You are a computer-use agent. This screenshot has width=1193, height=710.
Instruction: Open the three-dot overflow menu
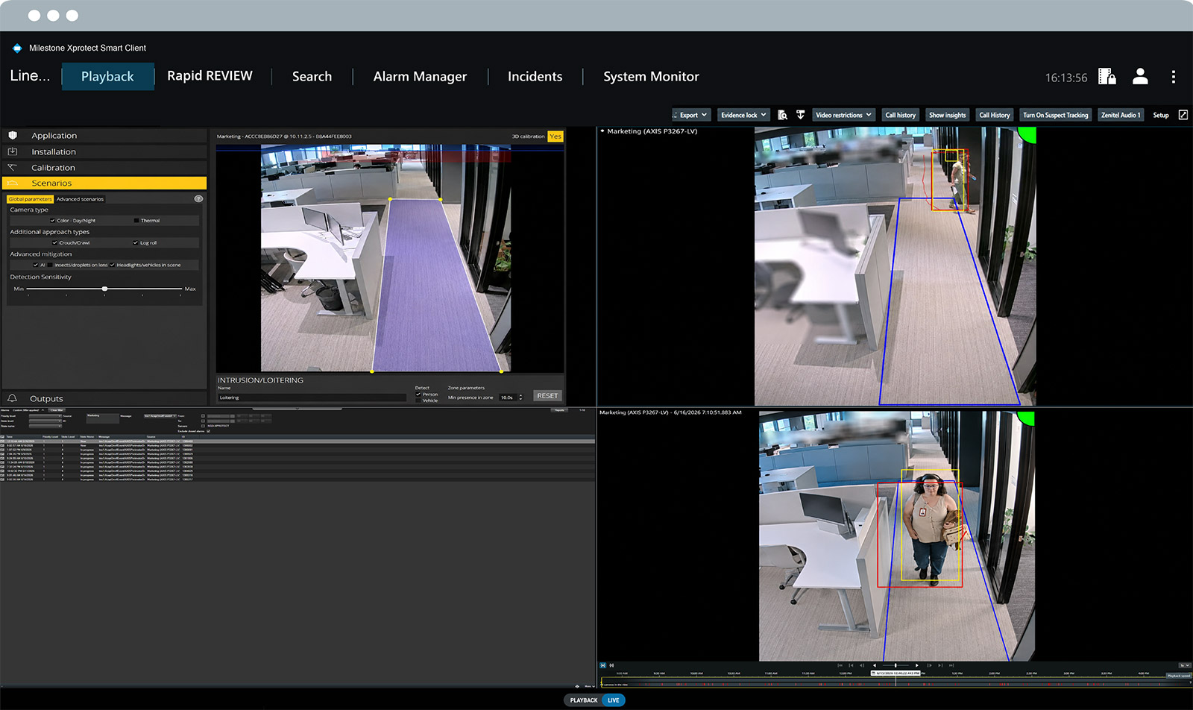(1173, 77)
